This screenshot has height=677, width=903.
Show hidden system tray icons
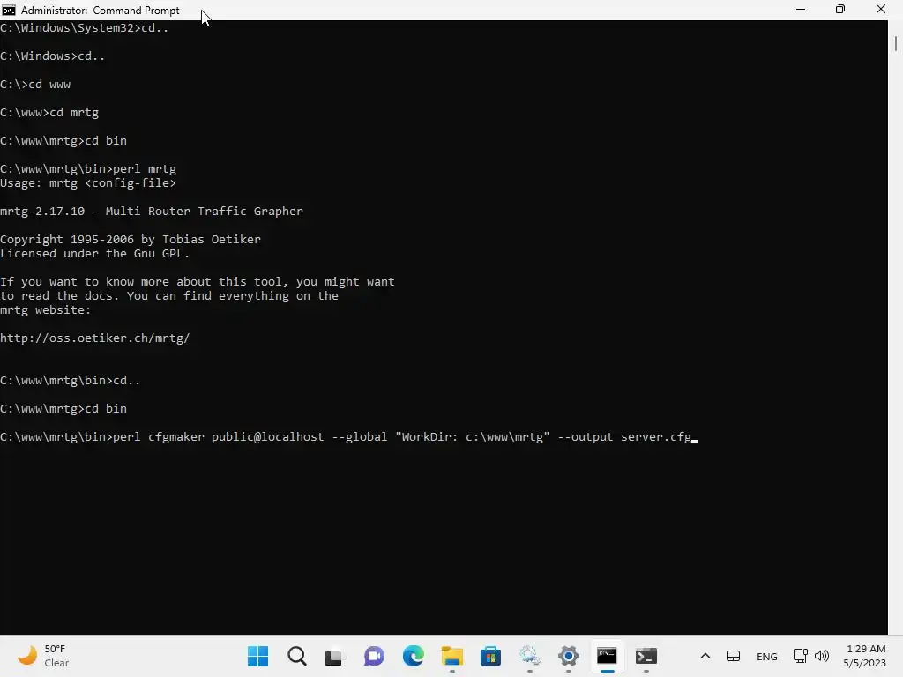(705, 656)
